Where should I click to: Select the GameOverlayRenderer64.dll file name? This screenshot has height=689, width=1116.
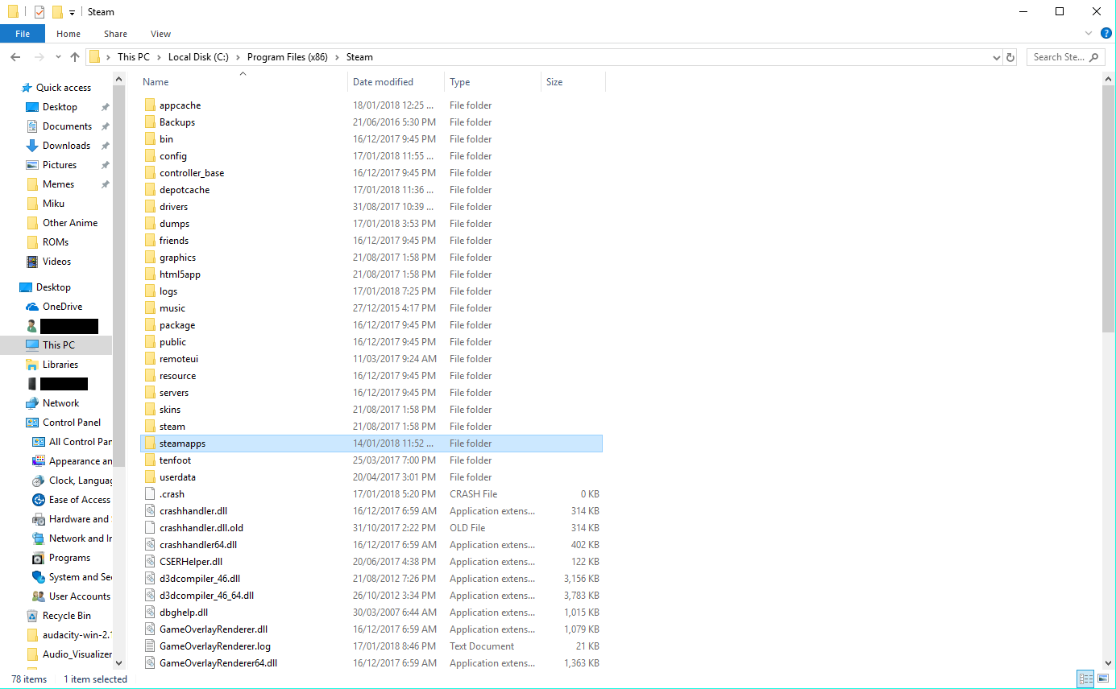tap(218, 663)
